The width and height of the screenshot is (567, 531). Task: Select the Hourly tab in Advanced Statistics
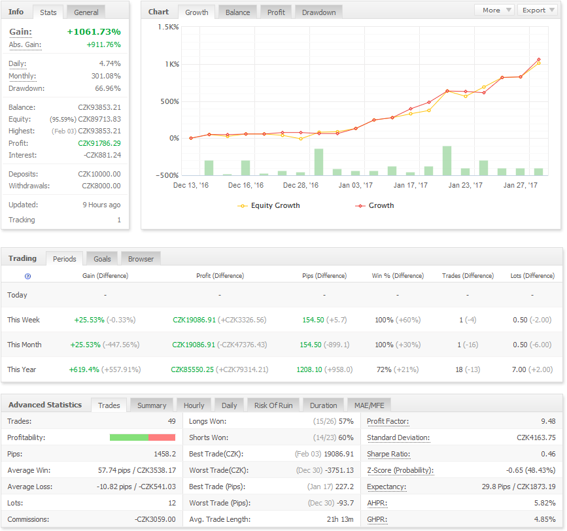[x=194, y=405]
